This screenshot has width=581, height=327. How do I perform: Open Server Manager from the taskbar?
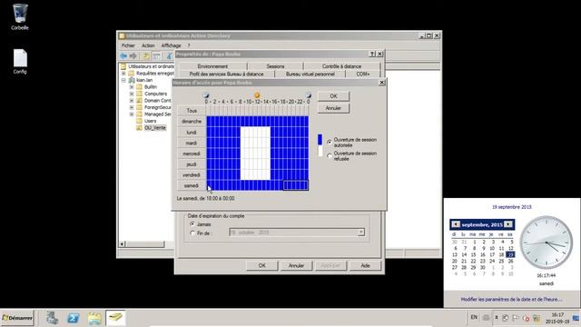[52, 318]
